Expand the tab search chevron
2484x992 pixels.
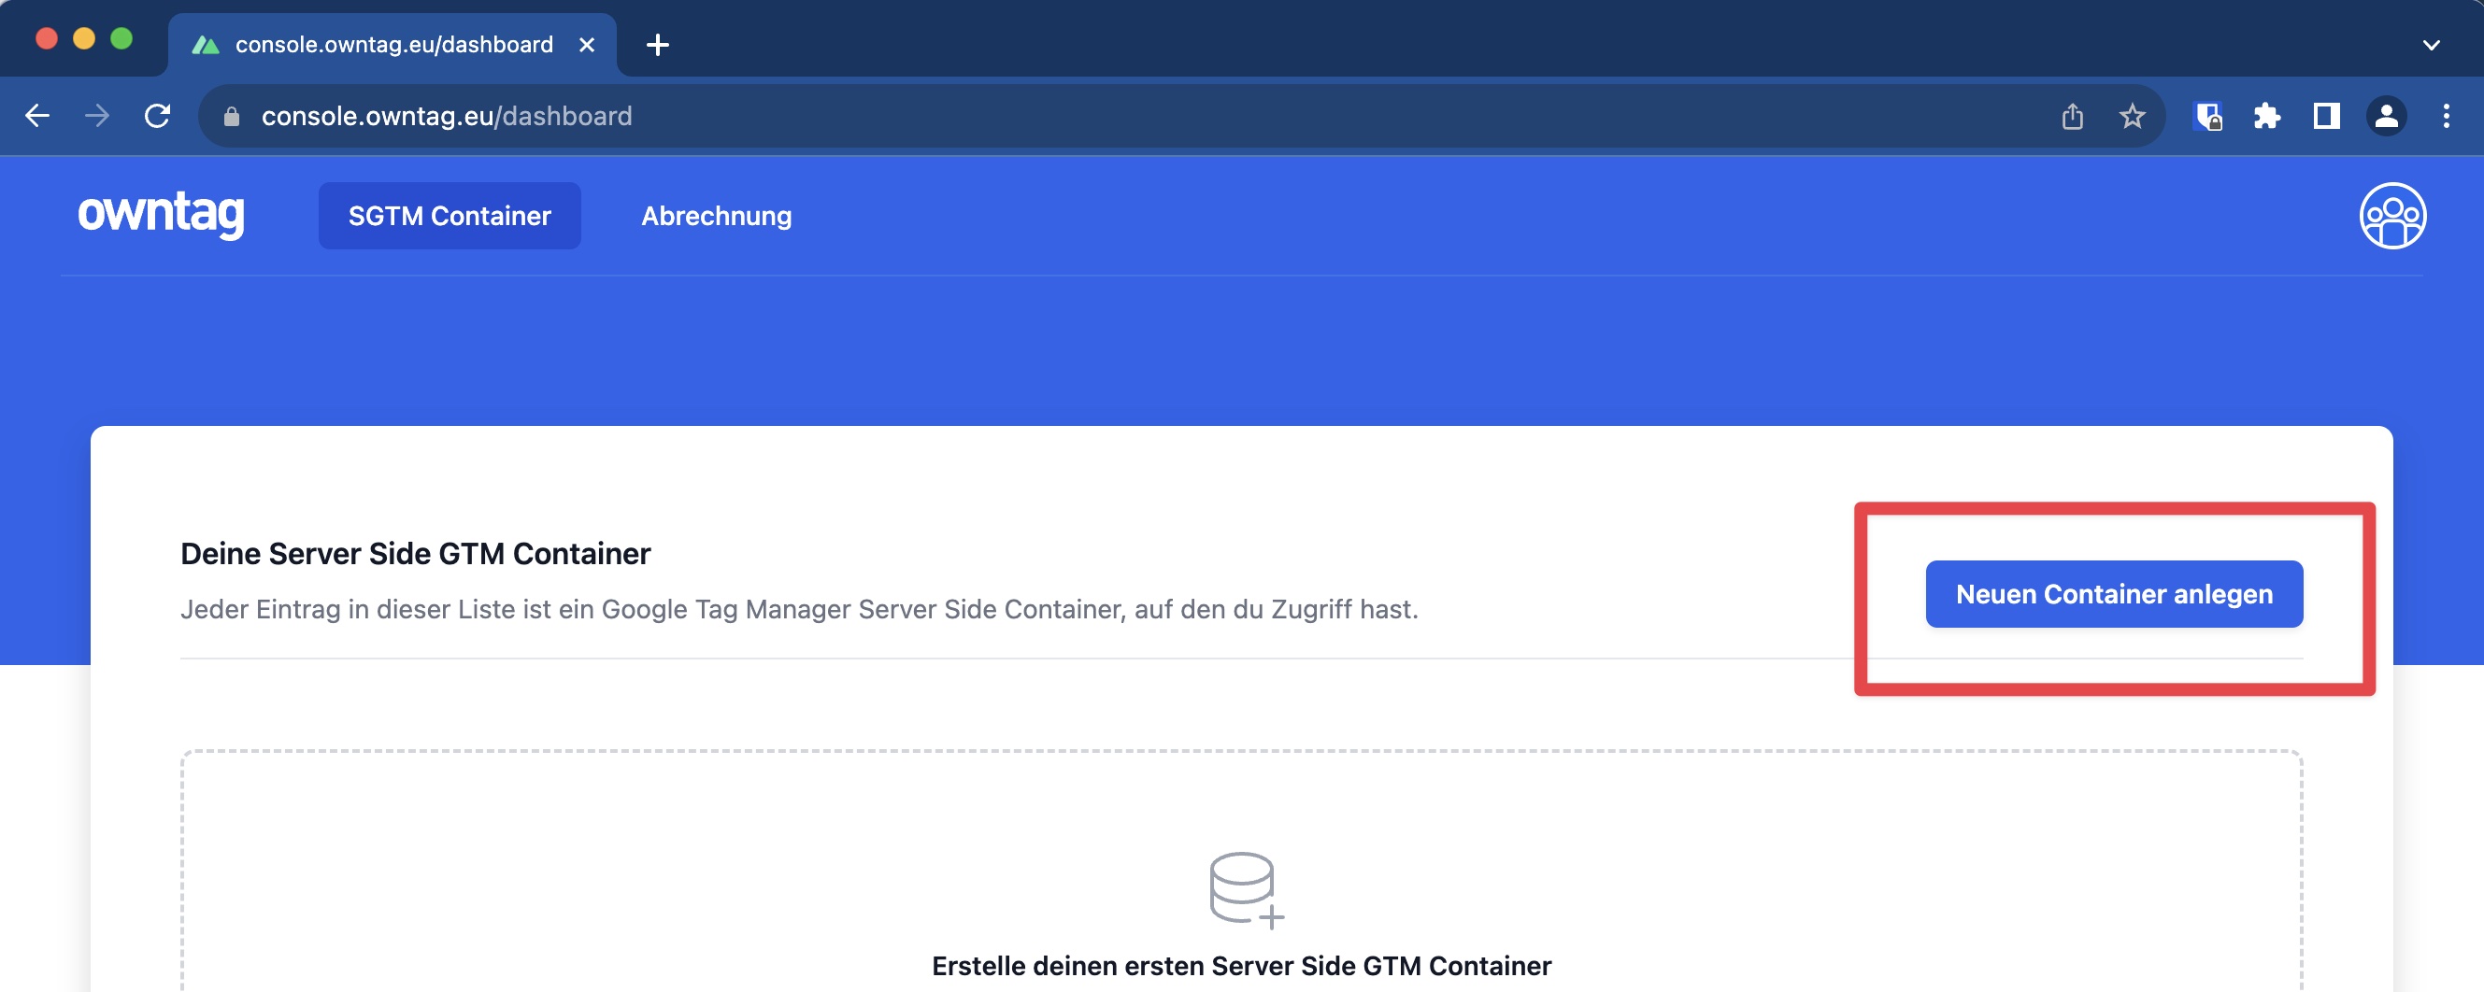pos(2431,44)
